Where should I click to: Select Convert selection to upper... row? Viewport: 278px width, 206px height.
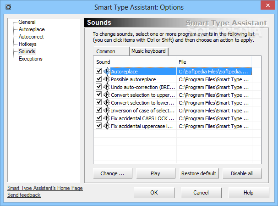click(x=143, y=95)
